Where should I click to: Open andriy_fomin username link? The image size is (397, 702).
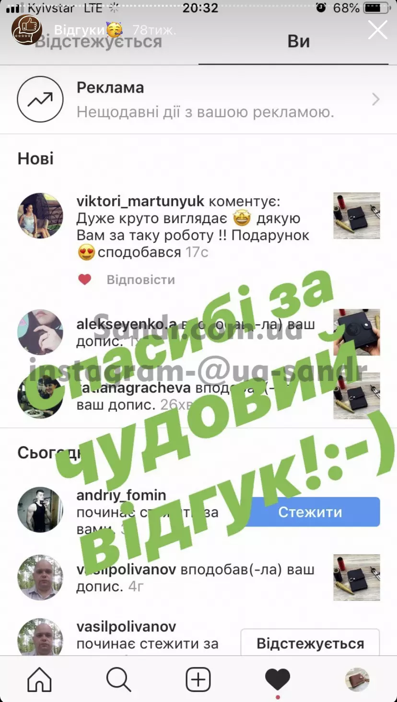pos(121,495)
